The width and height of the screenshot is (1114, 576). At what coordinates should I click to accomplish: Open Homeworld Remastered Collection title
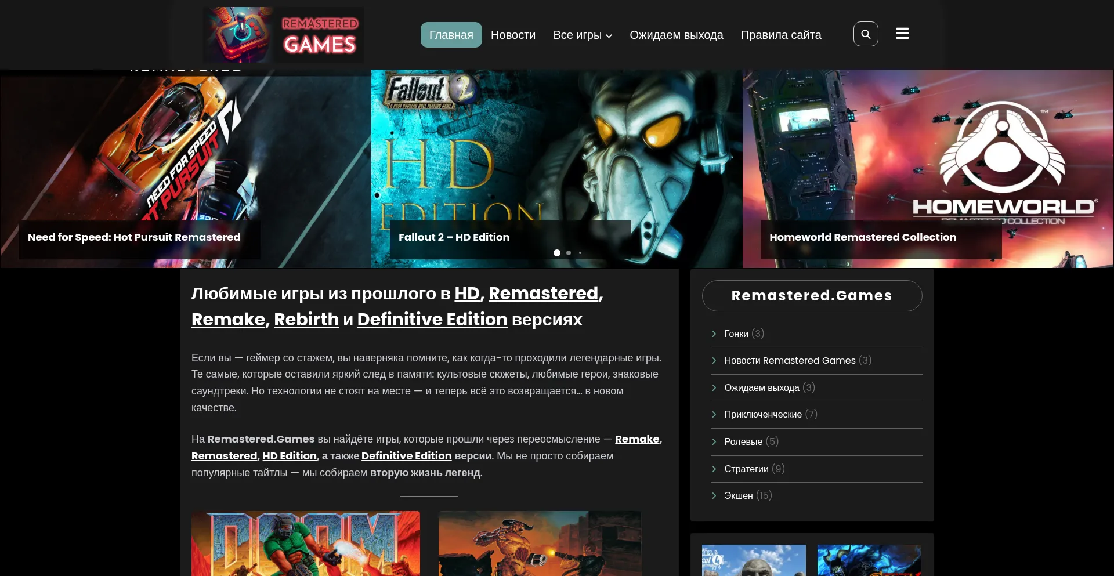coord(863,237)
